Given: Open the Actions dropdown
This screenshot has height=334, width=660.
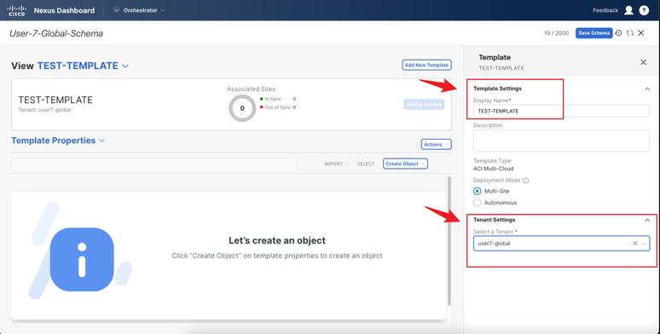Looking at the screenshot, I should (x=436, y=144).
